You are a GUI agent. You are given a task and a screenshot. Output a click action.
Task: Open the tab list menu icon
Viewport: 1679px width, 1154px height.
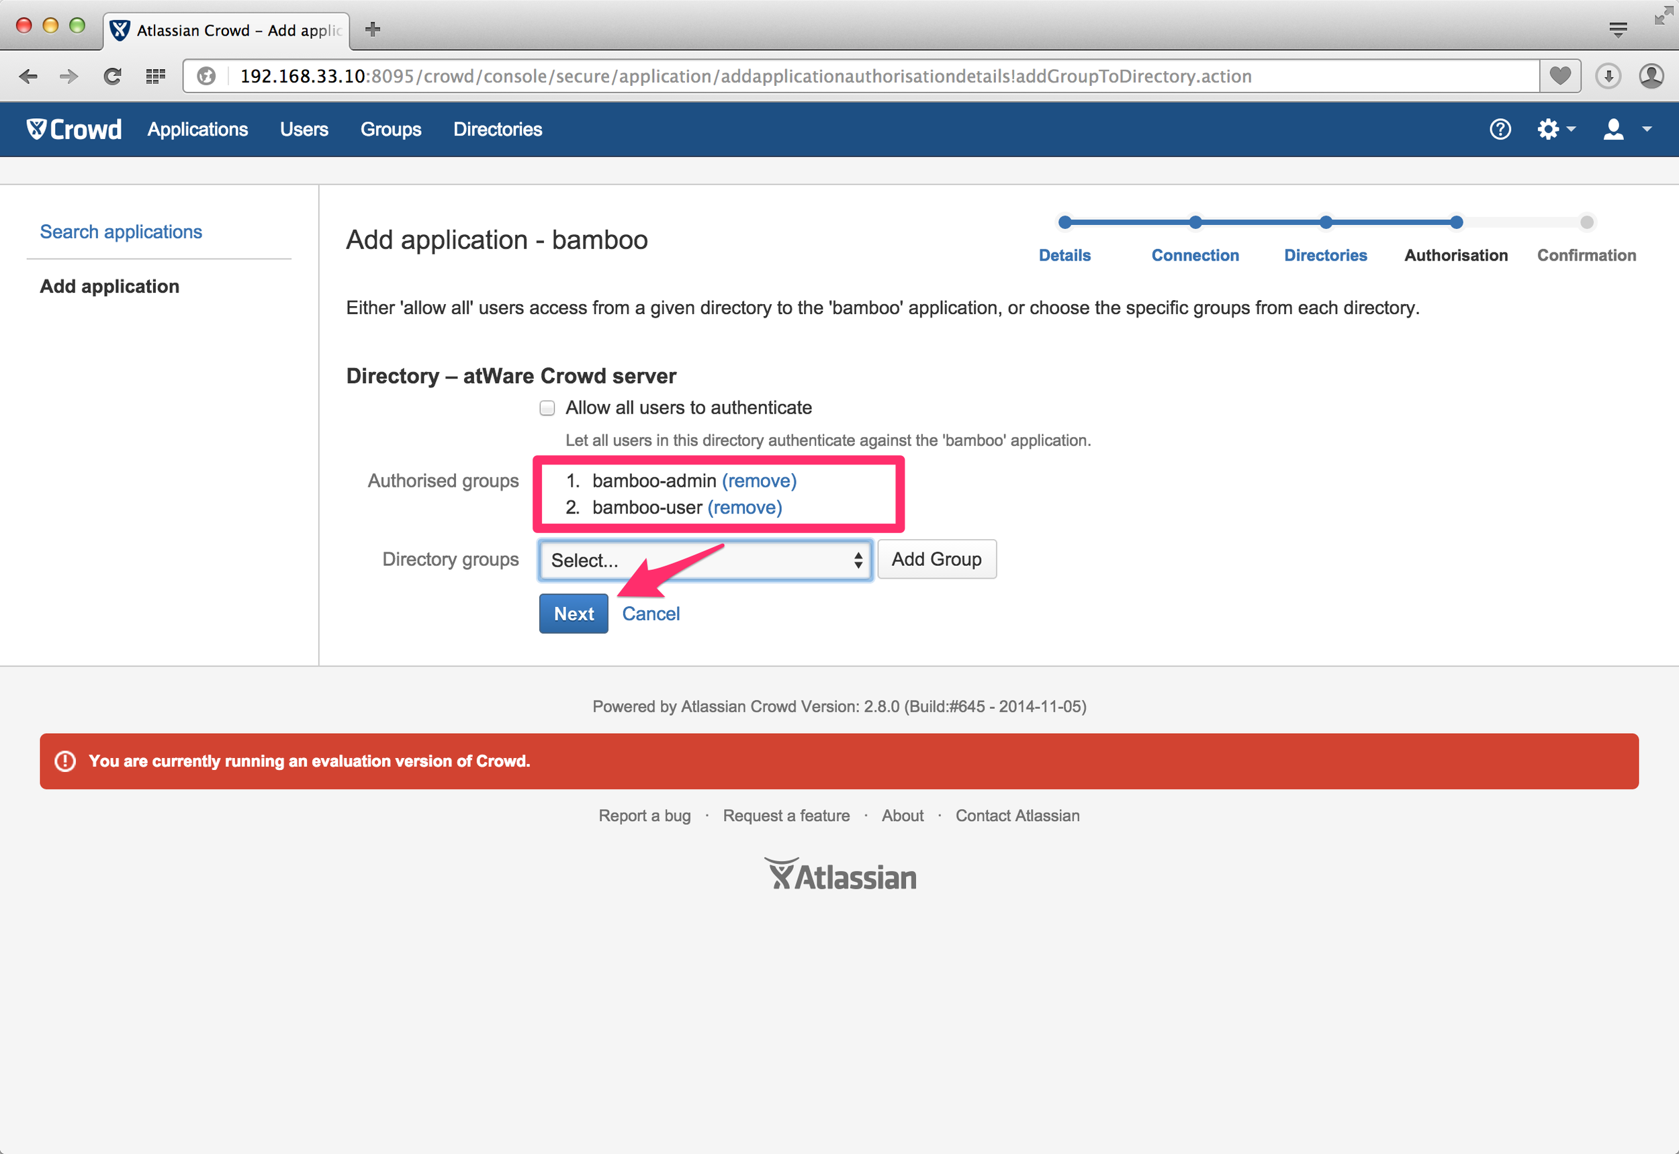[x=1617, y=29]
